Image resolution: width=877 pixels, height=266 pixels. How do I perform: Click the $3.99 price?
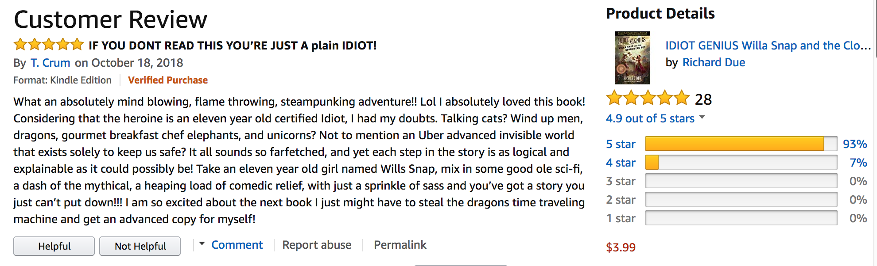point(621,247)
